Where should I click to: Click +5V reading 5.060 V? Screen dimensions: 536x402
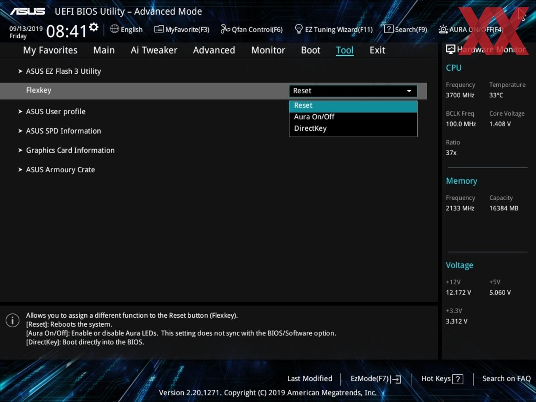(x=500, y=293)
